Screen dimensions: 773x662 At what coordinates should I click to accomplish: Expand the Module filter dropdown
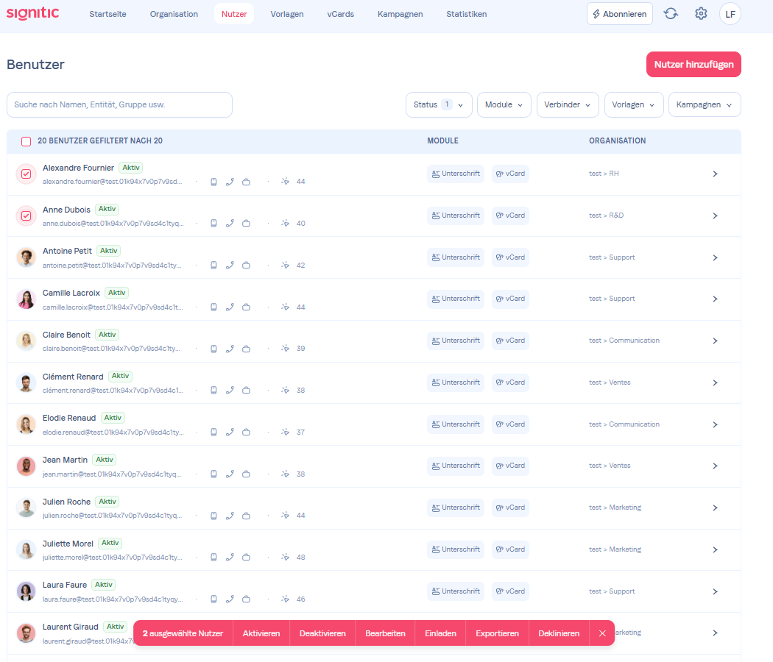click(x=504, y=104)
